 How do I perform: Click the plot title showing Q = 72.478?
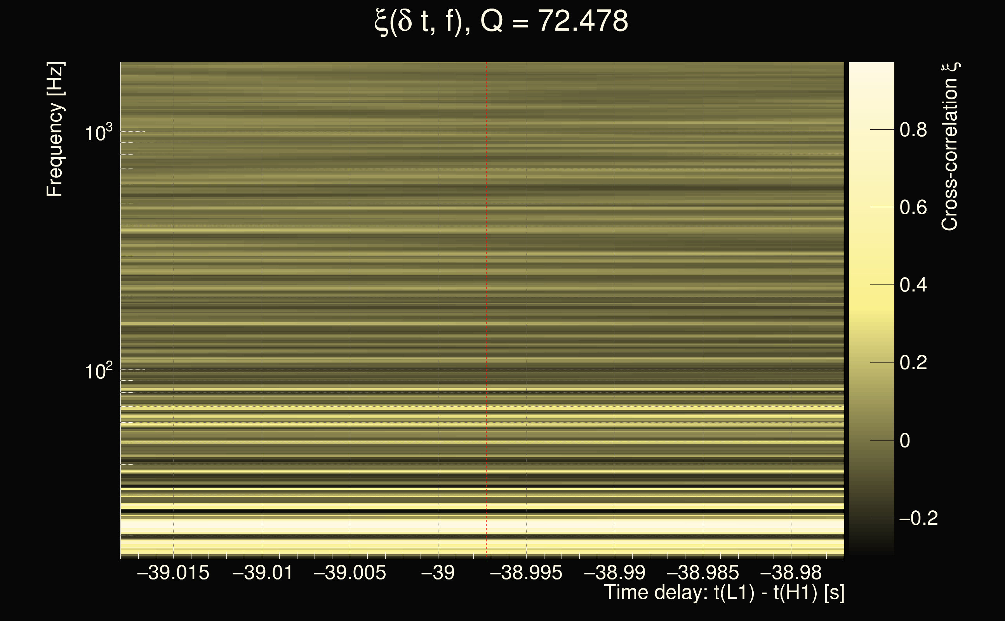[x=501, y=21]
